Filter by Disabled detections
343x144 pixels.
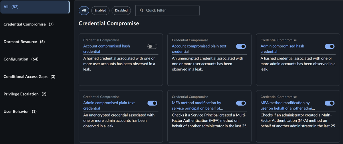[x=121, y=11]
